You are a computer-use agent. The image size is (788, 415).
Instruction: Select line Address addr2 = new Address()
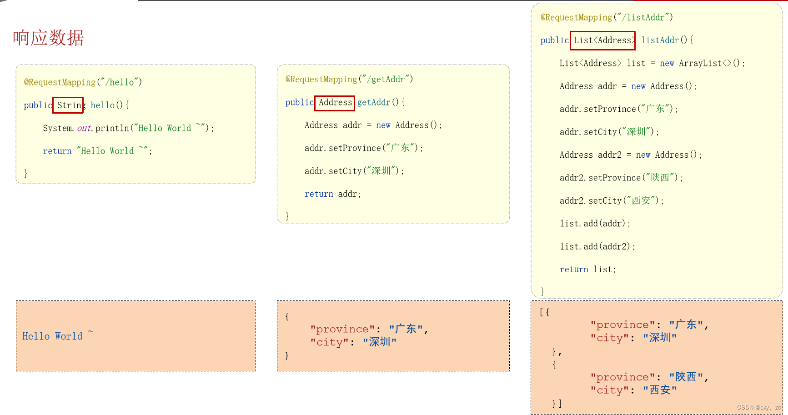tap(631, 155)
